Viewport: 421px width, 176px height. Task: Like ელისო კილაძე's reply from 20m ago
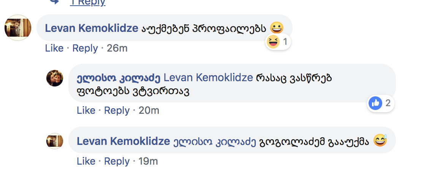(x=86, y=110)
